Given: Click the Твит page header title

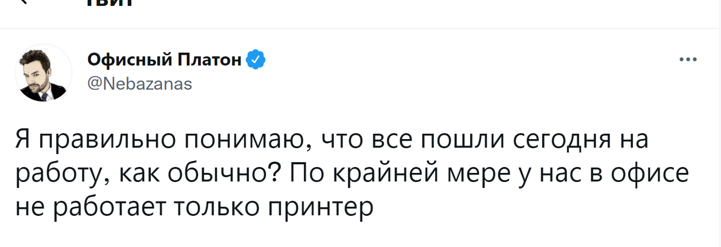Looking at the screenshot, I should (x=109, y=3).
